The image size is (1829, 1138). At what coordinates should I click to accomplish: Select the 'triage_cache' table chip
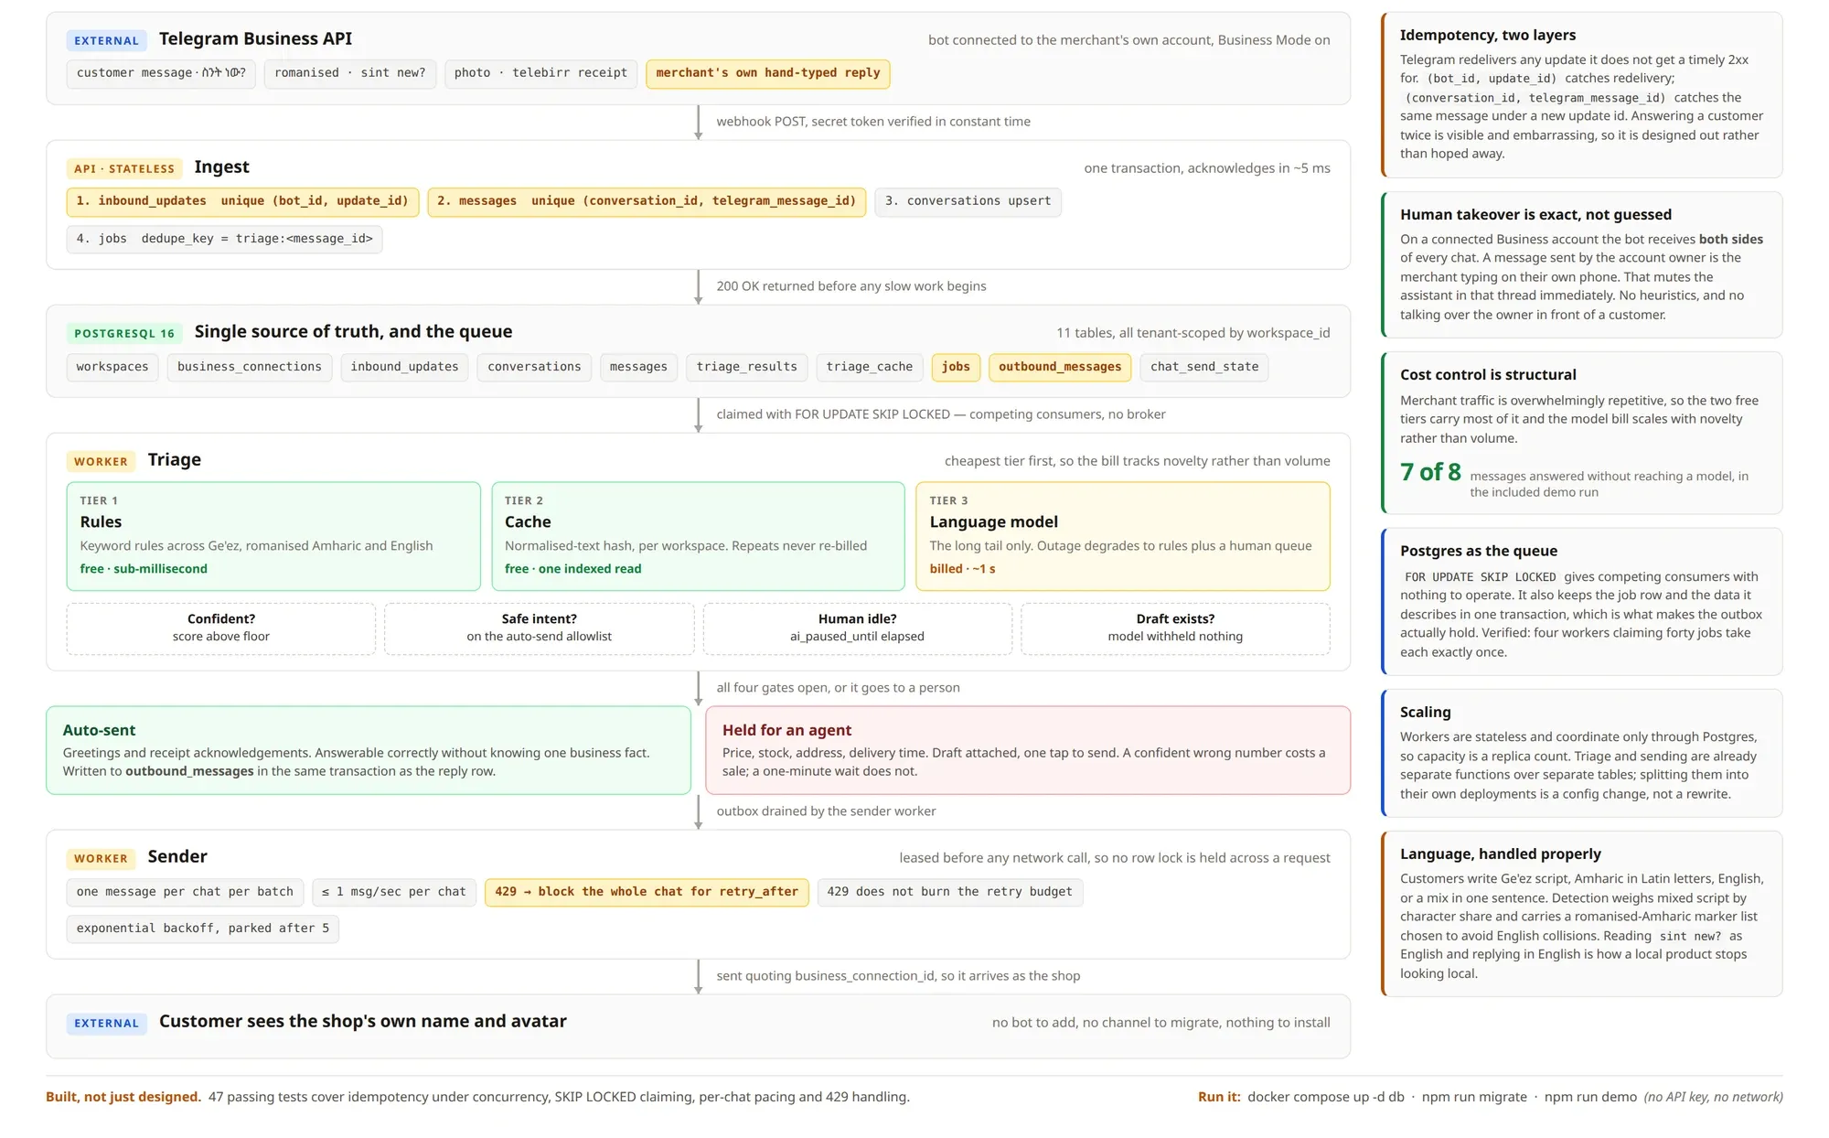870,367
